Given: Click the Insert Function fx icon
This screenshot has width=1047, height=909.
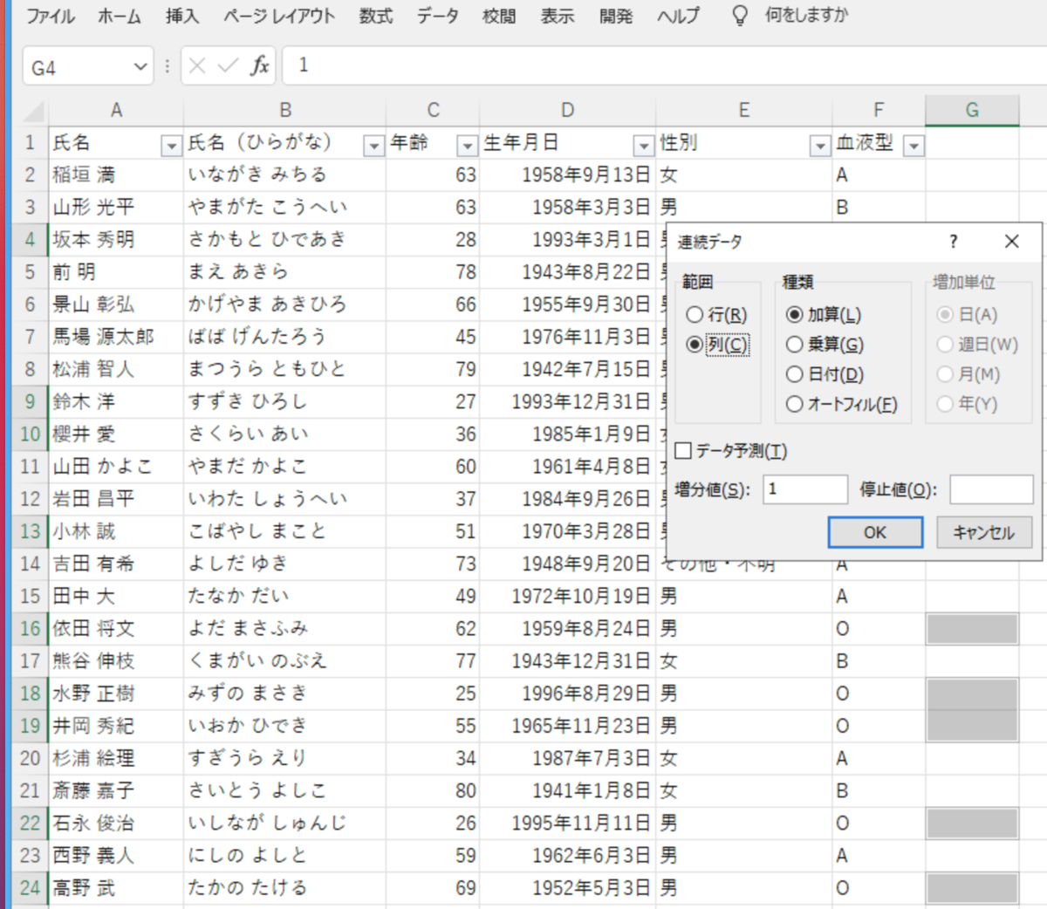Looking at the screenshot, I should (x=260, y=66).
